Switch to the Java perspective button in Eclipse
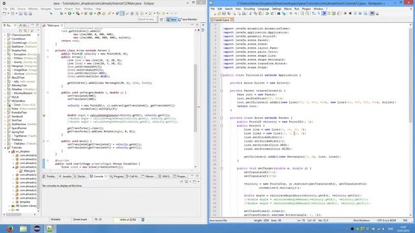Image resolution: width=415 pixels, height=233 pixels. tap(171, 19)
